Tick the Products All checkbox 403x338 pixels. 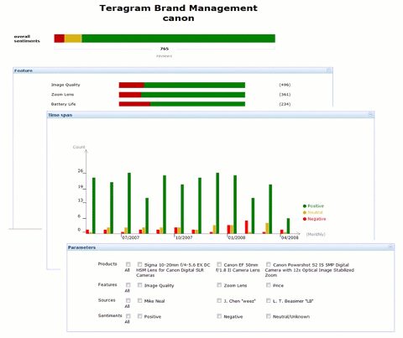point(128,264)
